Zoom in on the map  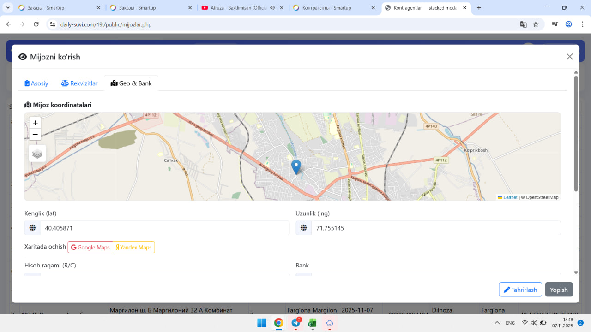35,123
